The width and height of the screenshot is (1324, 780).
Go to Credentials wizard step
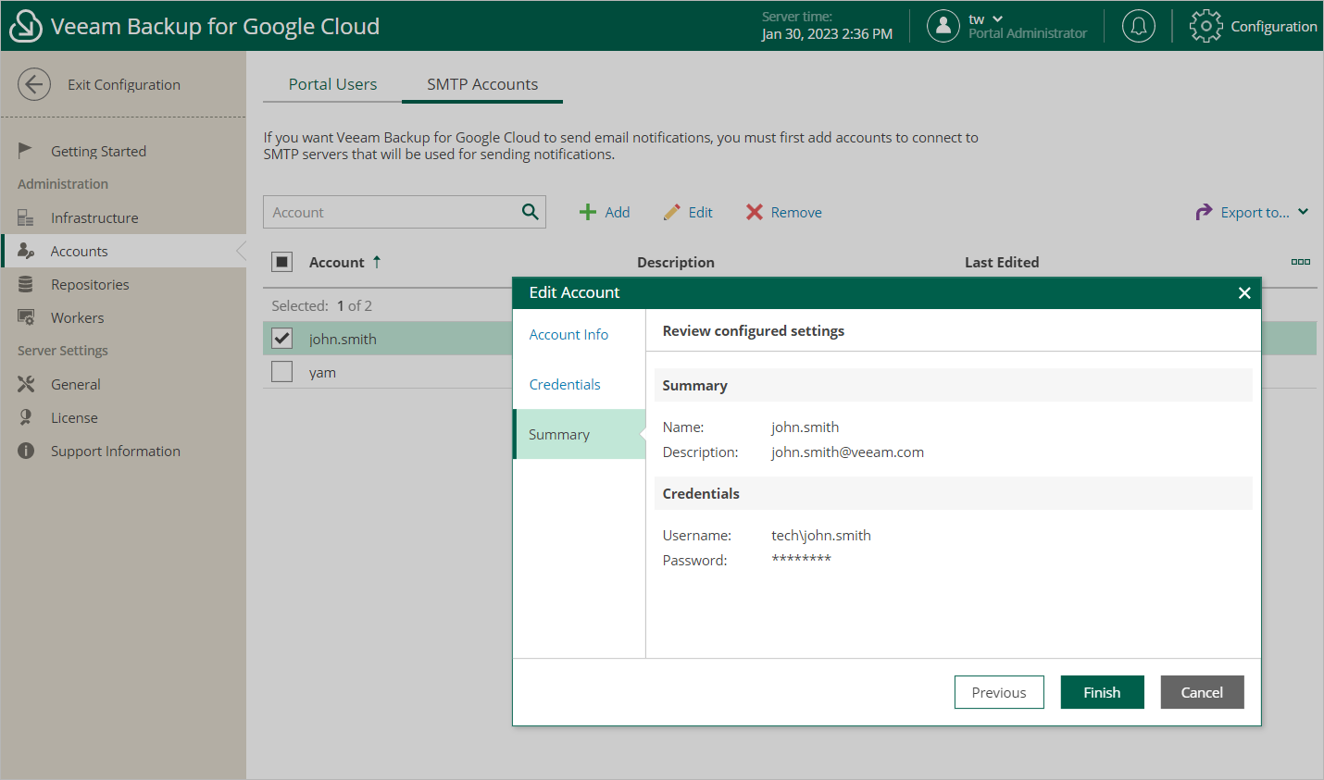click(x=565, y=384)
